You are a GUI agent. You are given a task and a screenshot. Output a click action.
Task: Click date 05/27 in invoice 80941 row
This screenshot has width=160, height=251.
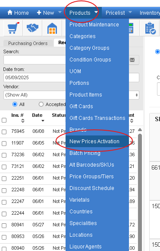pyautogui.click(x=38, y=225)
